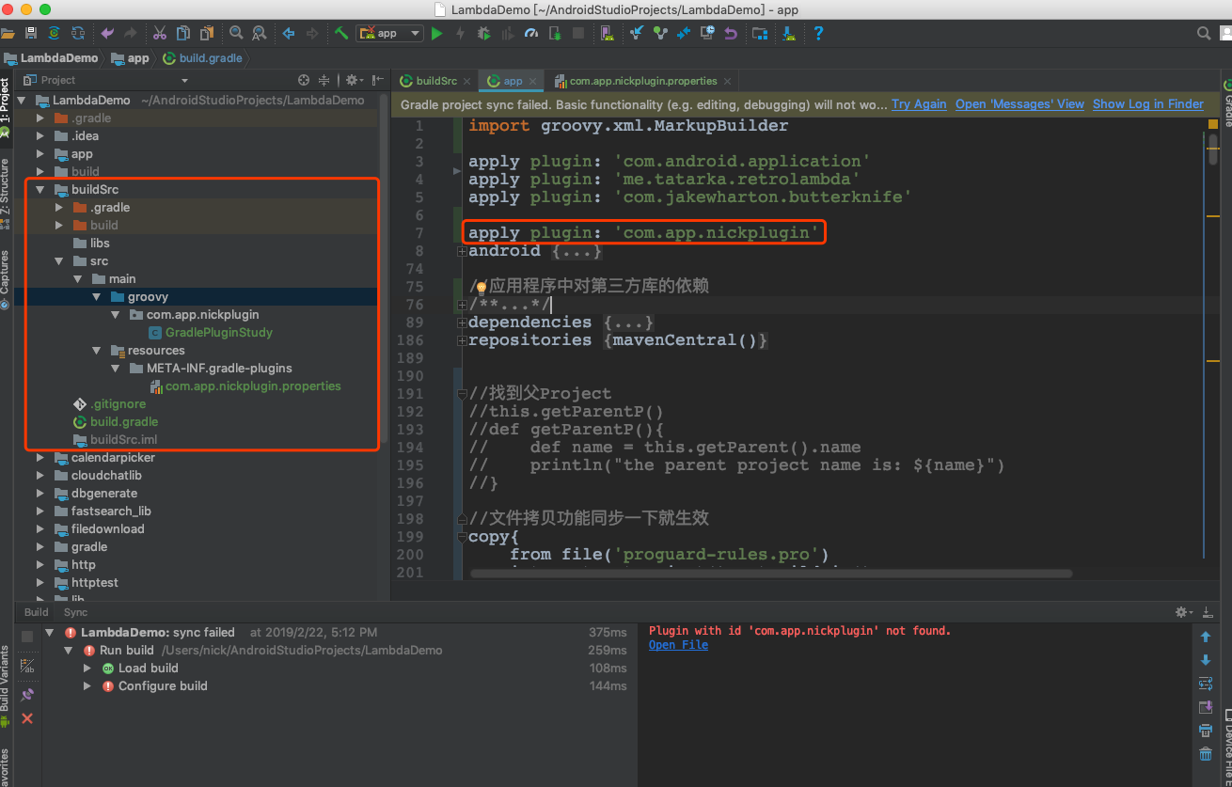Expand the Configure build node
Screen dimensions: 1232x787
pyautogui.click(x=87, y=686)
